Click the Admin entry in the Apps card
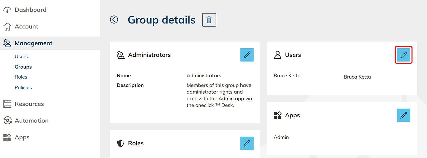427x158 pixels. [281, 137]
